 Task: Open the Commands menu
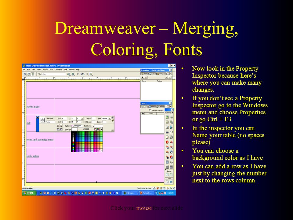(x=59, y=70)
